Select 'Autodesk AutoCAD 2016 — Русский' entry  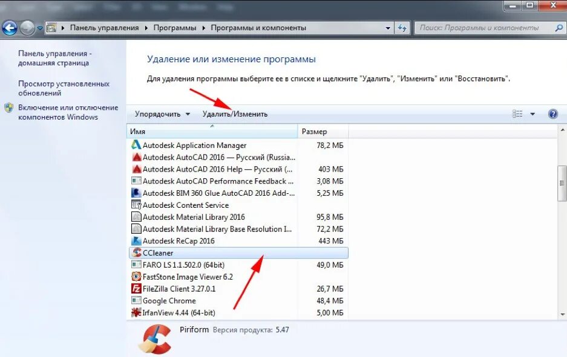point(238,157)
